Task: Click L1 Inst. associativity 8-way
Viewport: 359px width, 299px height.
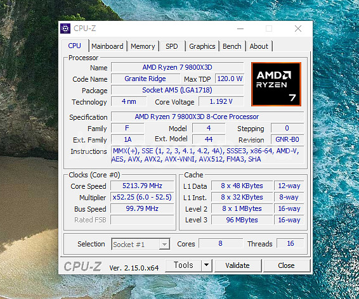Action: coord(289,197)
